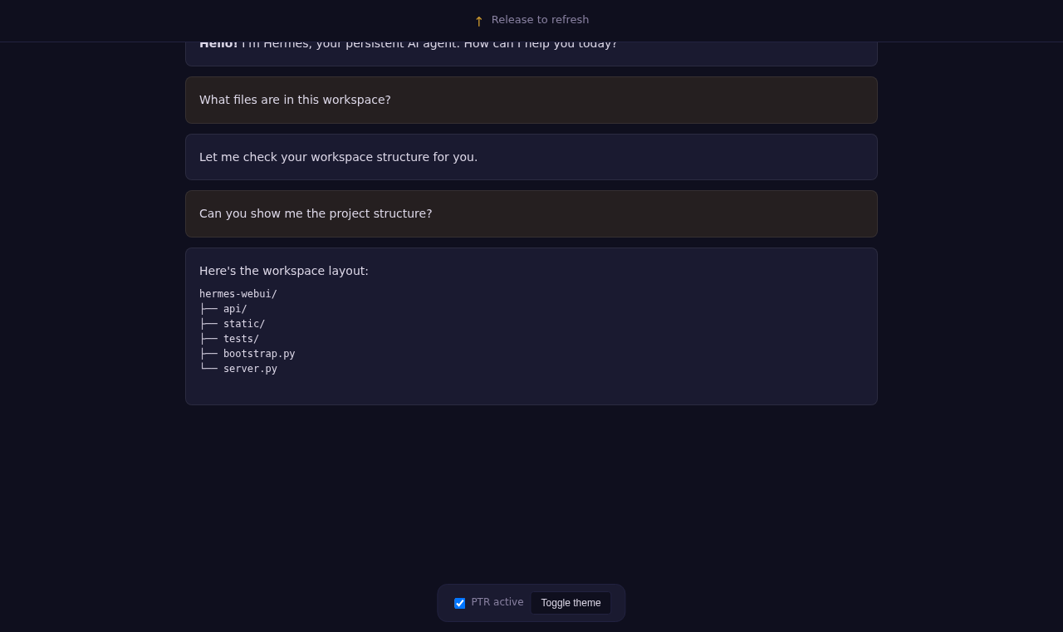
Task: Click the tree branch connector beside server.py
Action: (208, 369)
